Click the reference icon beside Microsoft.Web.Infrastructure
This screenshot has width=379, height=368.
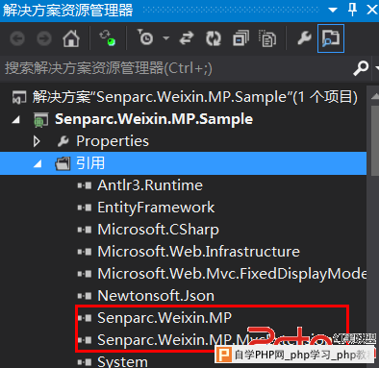coord(85,252)
